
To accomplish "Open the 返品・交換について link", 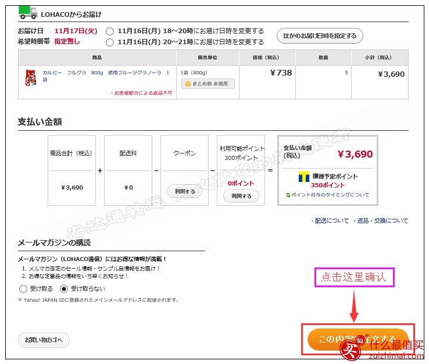I will point(382,221).
